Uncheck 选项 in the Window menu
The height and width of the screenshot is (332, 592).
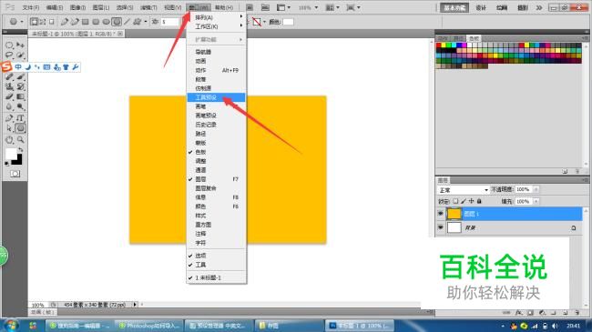click(217, 256)
